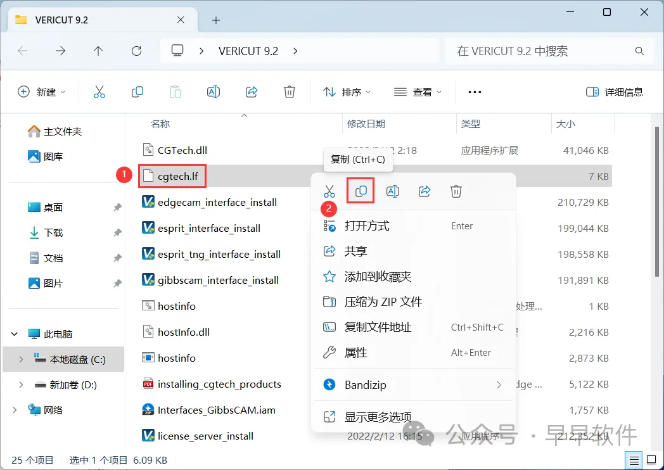Select the esprit_tng_interface_install file

[x=211, y=255]
